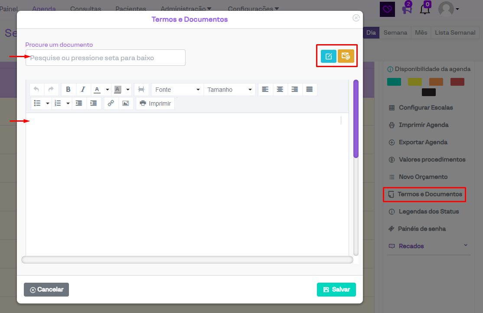
Task: Select the green availability color swatch
Action: tap(394, 82)
